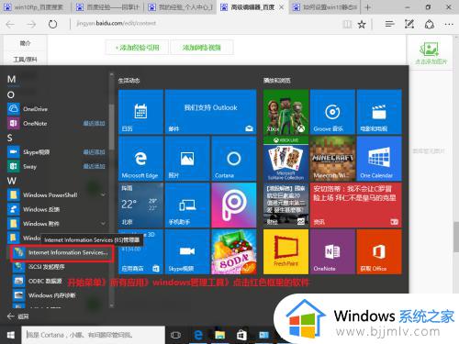Image resolution: width=459 pixels, height=344 pixels.
Task: Open File Explorer from the taskbar
Action: click(220, 335)
